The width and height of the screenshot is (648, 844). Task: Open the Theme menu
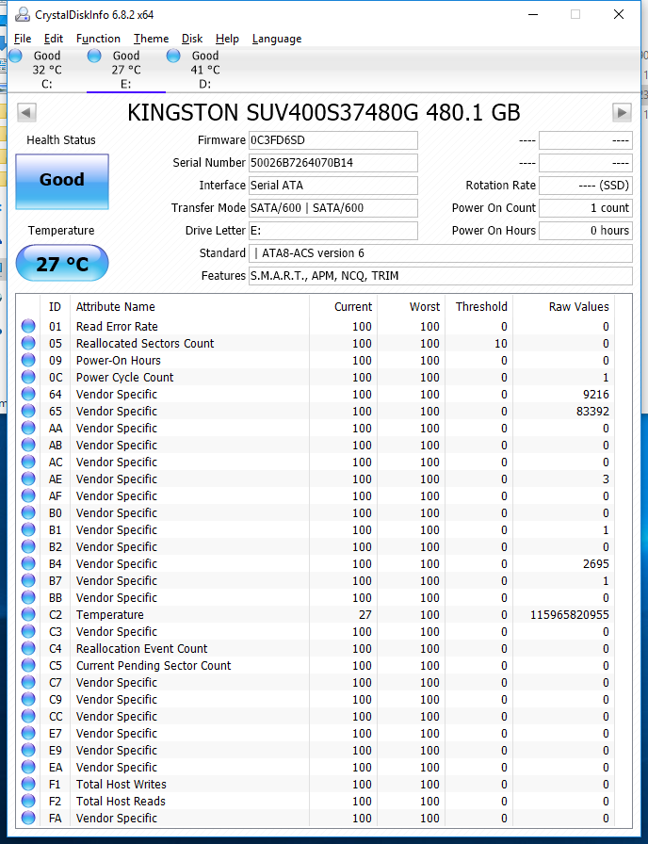151,39
